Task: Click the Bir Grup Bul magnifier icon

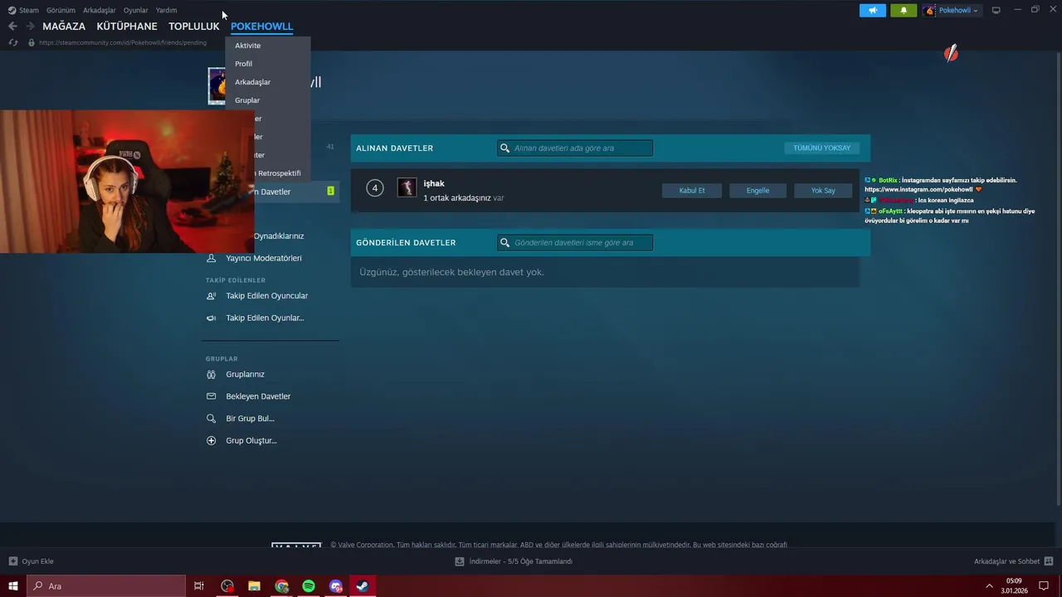Action: click(211, 419)
